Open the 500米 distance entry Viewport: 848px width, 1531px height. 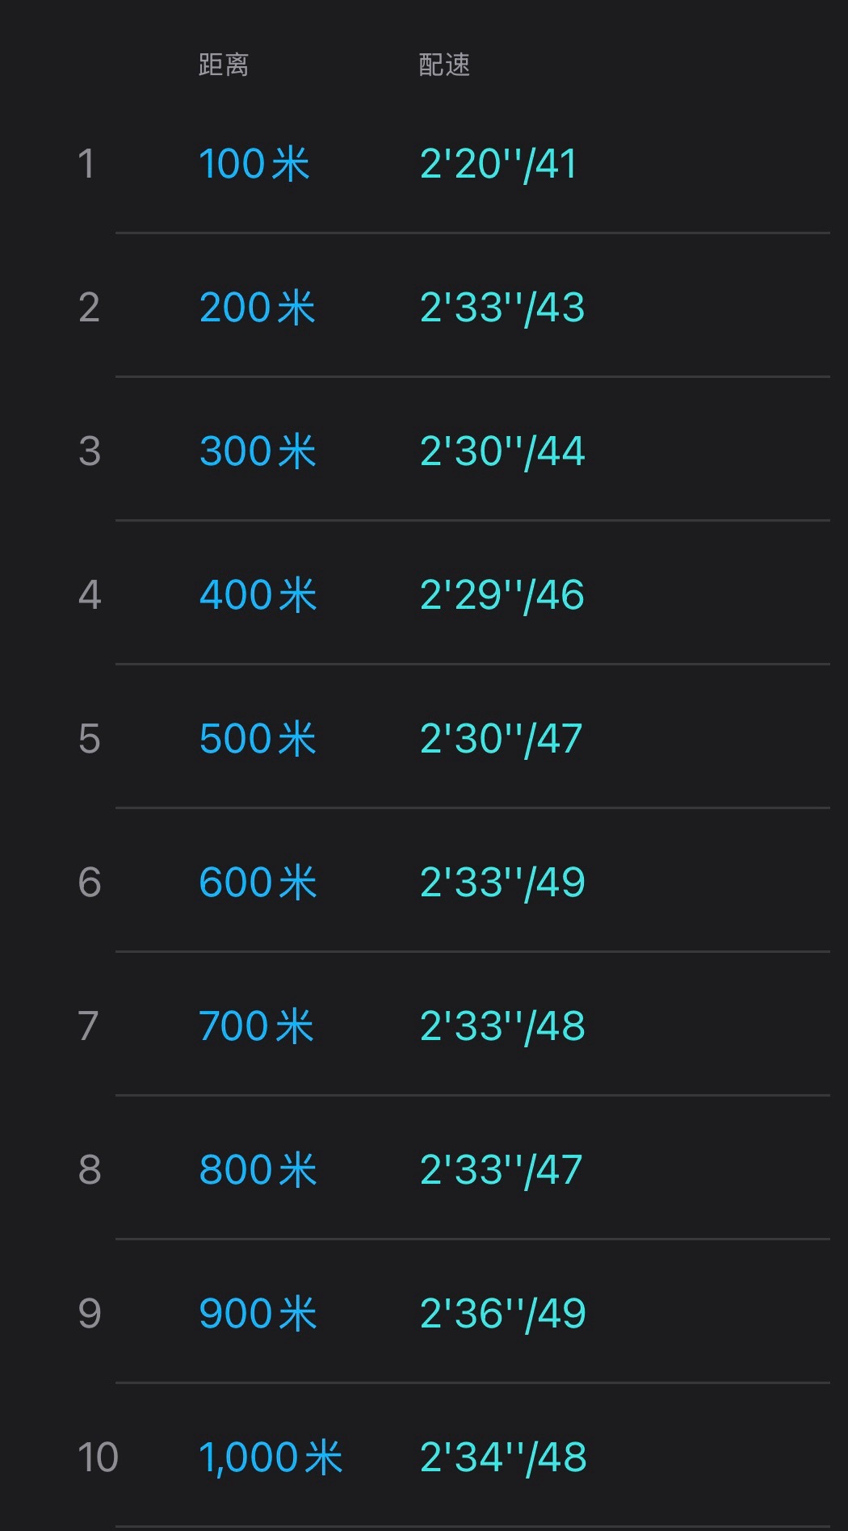tap(258, 739)
